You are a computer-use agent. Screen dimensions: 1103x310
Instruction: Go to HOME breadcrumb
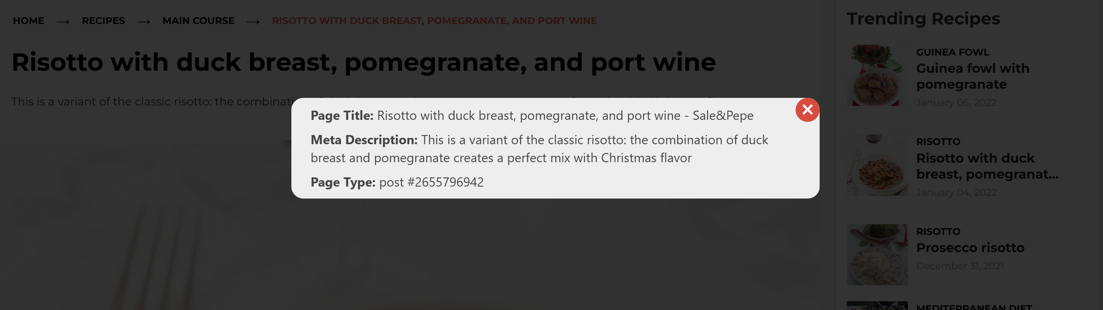click(28, 20)
